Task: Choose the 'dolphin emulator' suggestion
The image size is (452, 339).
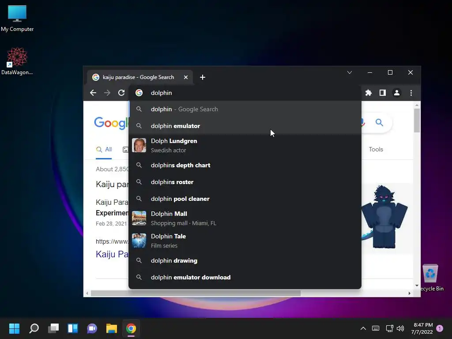Action: point(245,126)
